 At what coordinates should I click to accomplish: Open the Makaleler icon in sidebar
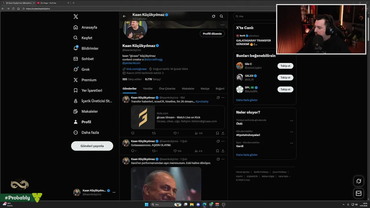coord(76,111)
